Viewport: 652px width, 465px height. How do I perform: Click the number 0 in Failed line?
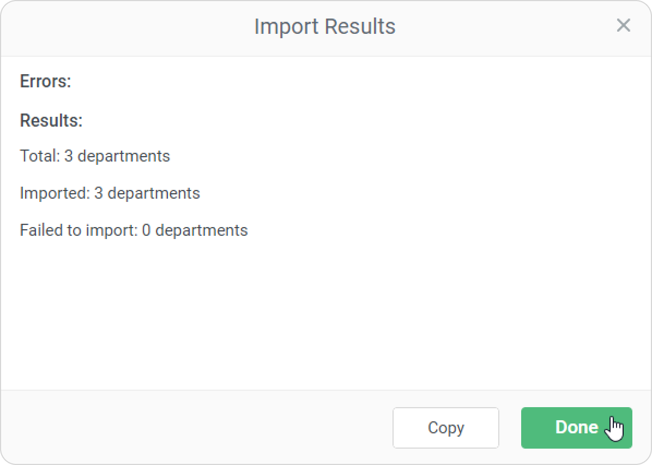pos(146,230)
